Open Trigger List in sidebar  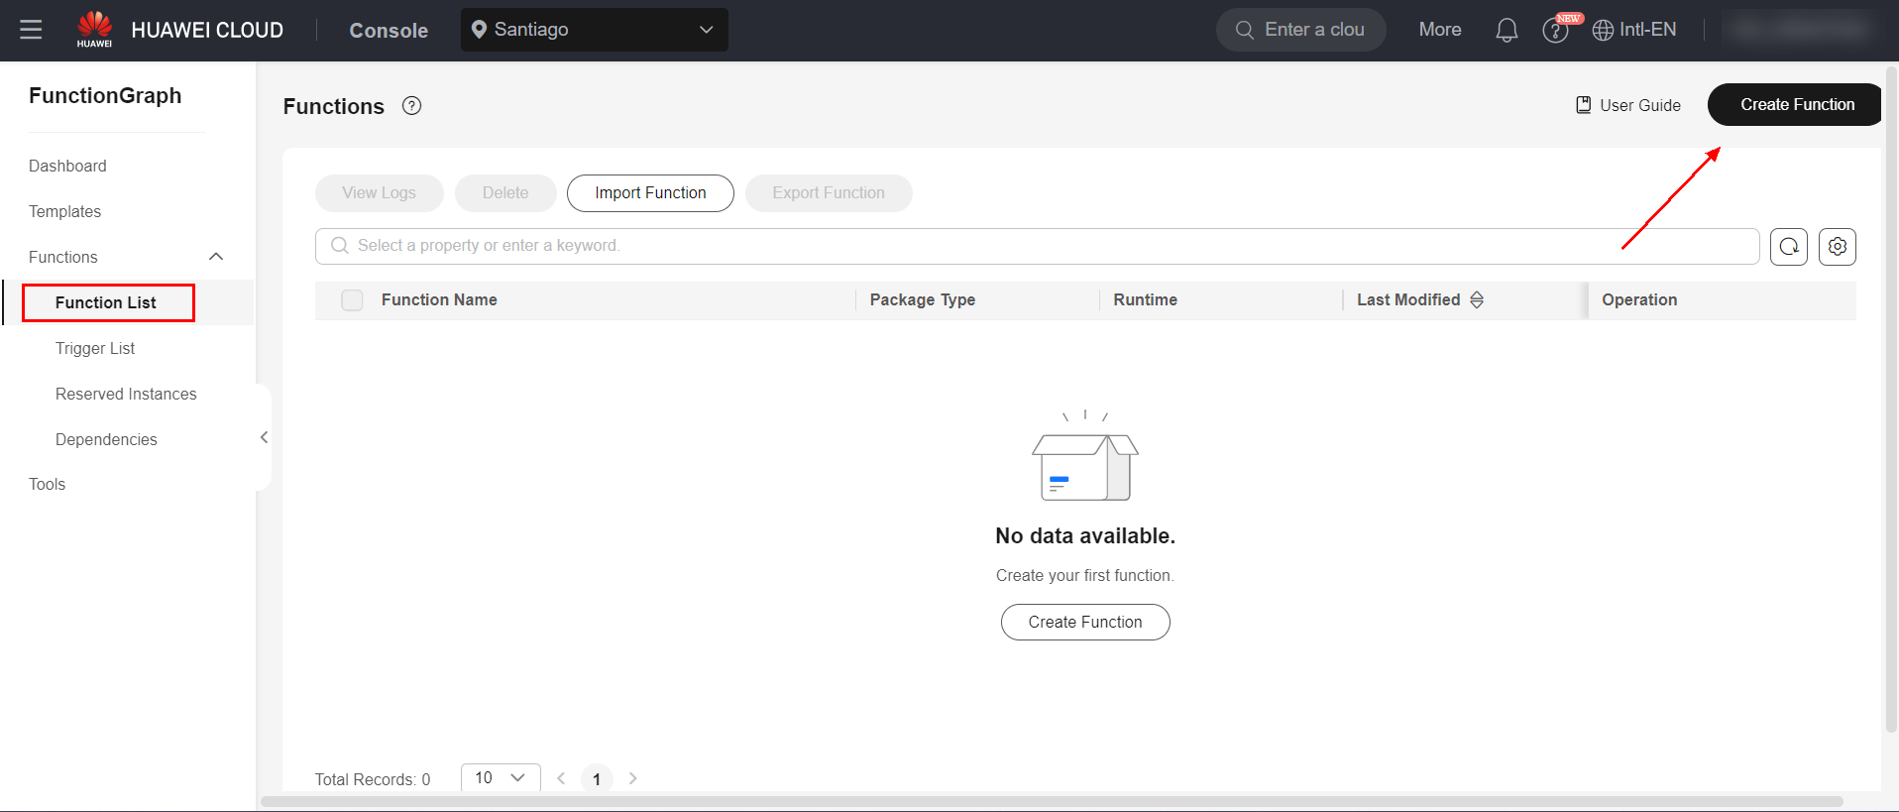coord(95,348)
